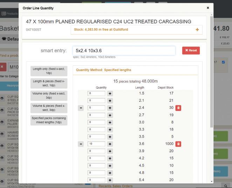Click quantity field for 5.4 length

[96, 180]
